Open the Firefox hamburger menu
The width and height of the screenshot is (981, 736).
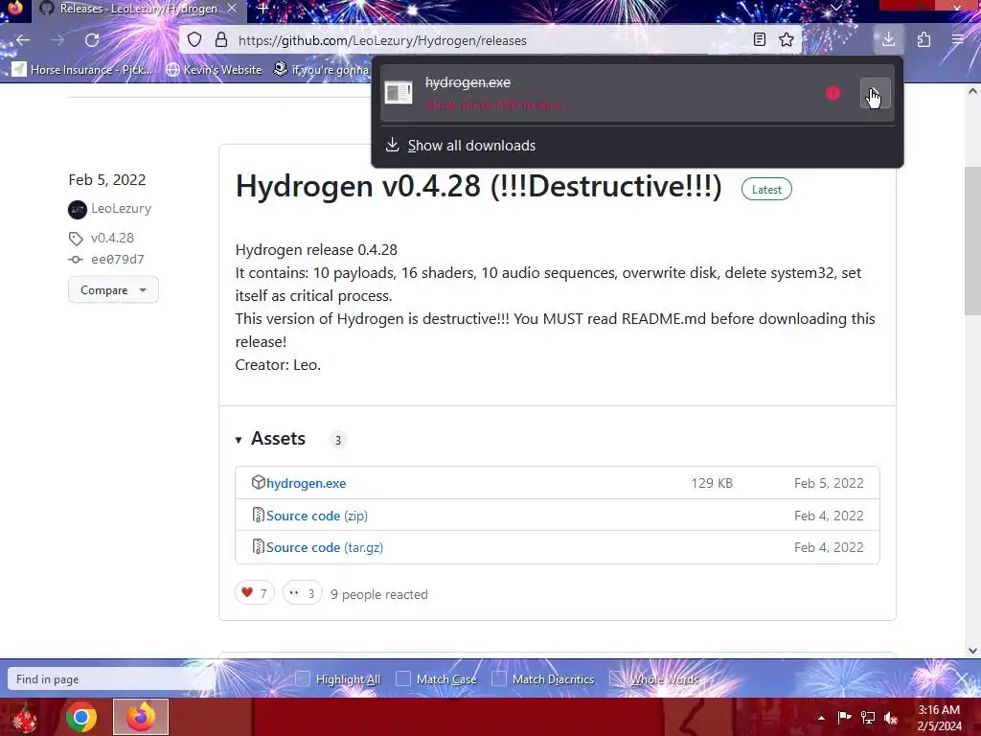click(x=958, y=40)
